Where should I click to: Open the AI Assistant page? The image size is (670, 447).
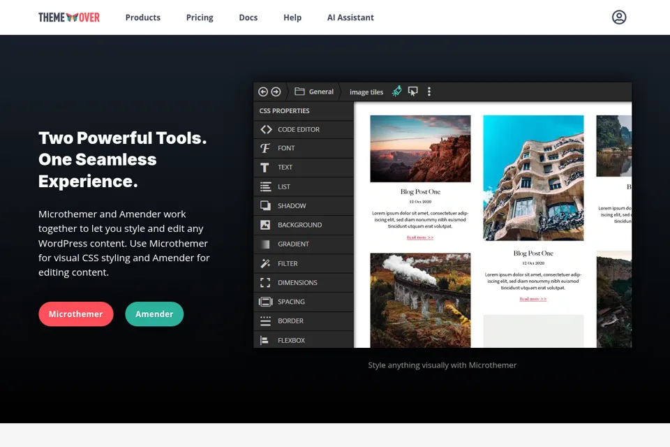[350, 17]
